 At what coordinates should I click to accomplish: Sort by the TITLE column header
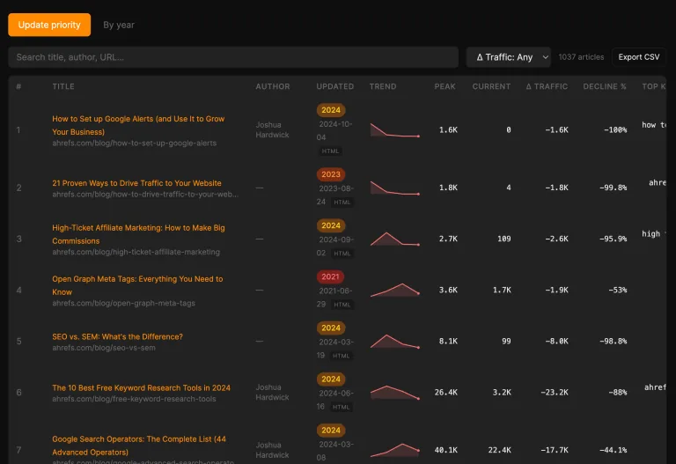point(63,86)
